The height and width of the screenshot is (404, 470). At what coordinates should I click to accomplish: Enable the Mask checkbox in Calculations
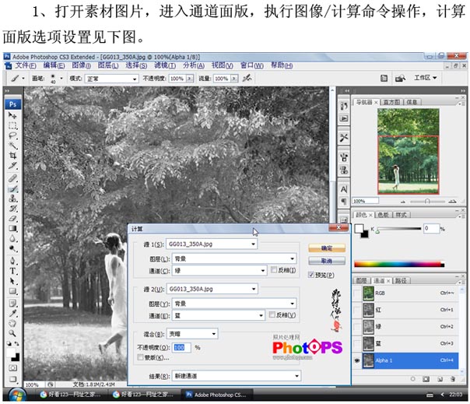tap(140, 357)
